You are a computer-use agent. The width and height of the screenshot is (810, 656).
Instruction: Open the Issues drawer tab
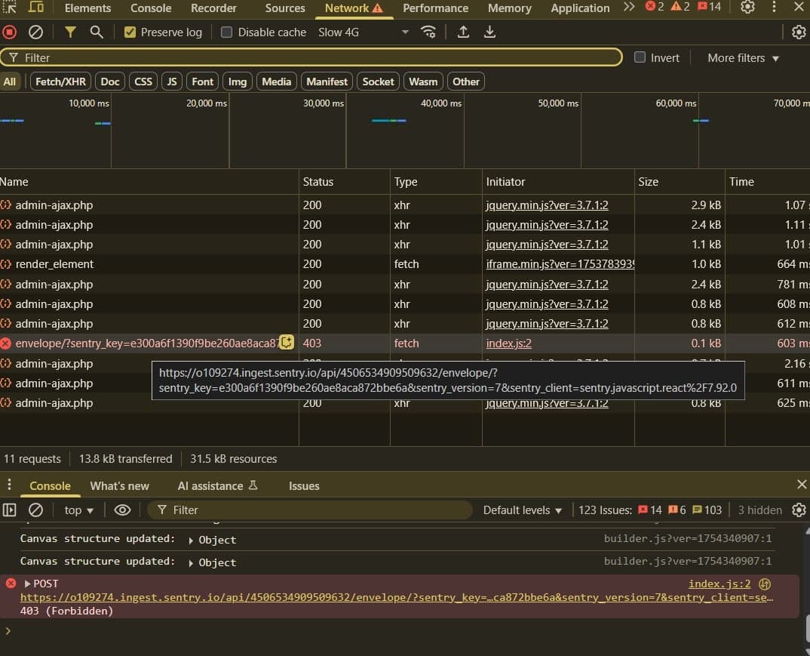pyautogui.click(x=304, y=486)
